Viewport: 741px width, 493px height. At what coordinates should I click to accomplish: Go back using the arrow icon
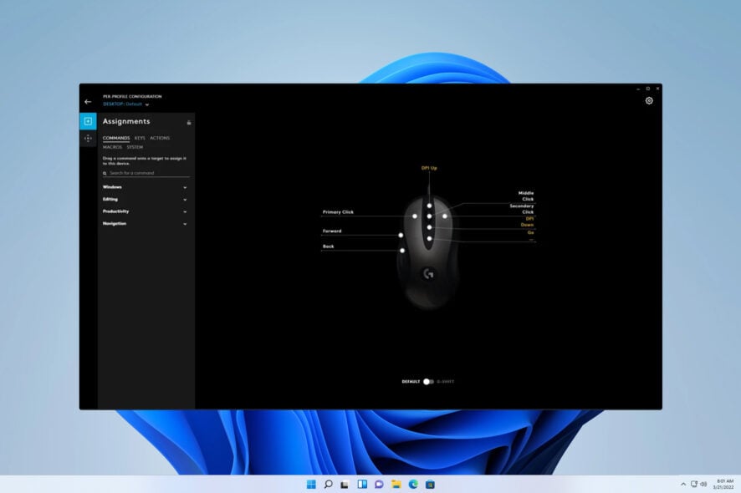(88, 102)
